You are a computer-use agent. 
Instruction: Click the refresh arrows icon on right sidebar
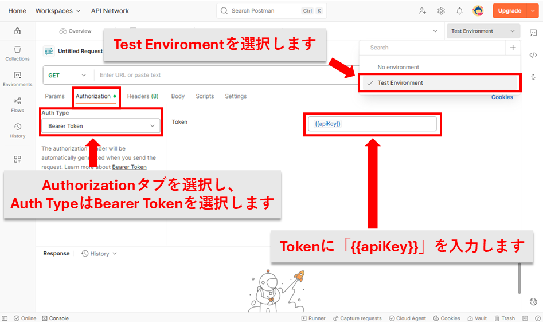coord(533,77)
